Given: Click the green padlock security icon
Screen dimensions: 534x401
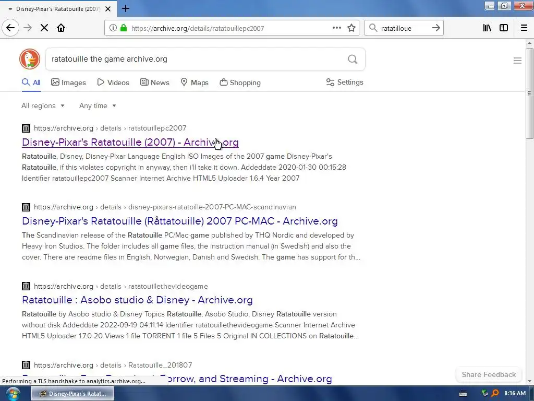Looking at the screenshot, I should tap(124, 28).
